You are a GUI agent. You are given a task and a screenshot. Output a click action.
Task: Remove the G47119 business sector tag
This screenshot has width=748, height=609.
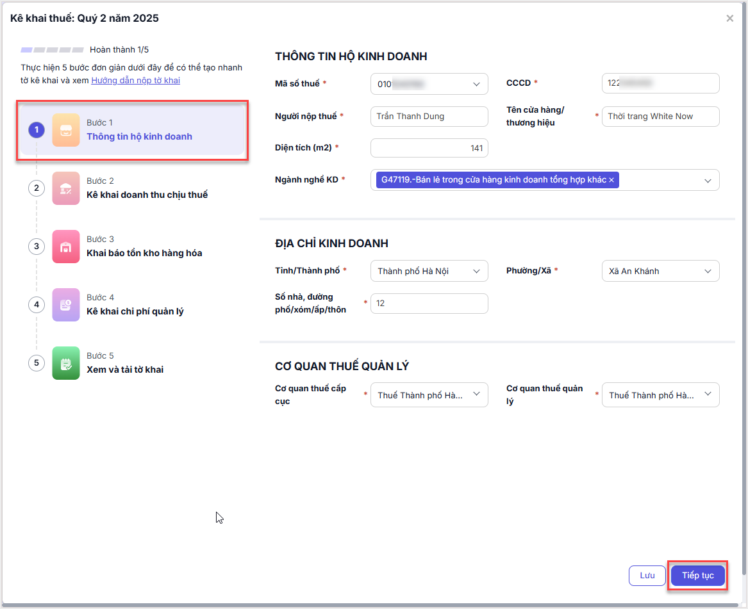coord(611,181)
